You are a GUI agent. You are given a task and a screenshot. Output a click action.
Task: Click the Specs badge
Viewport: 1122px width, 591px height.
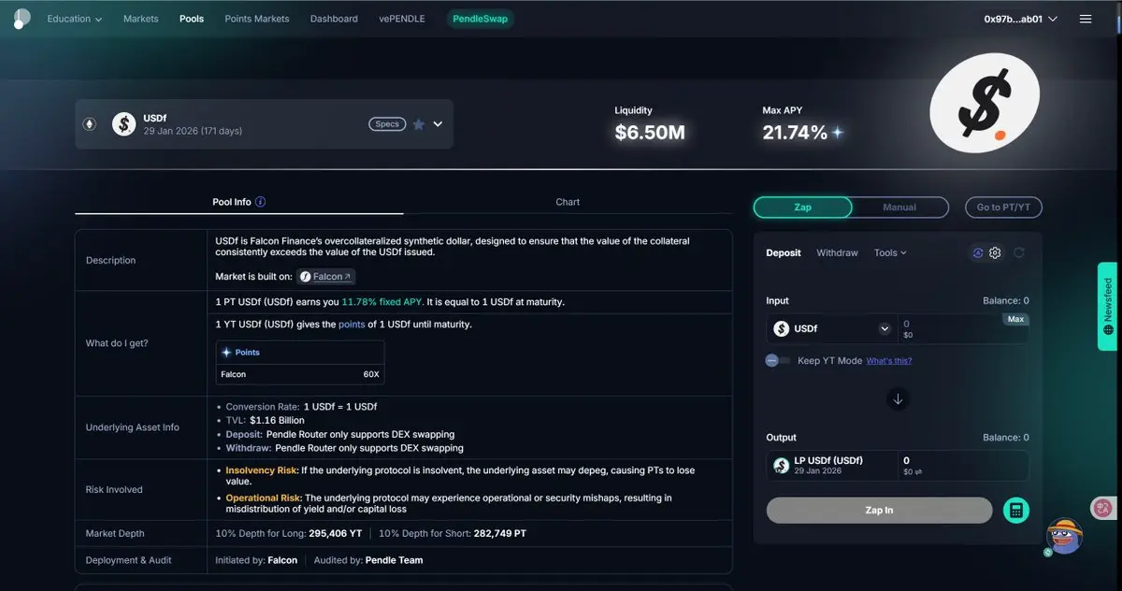(387, 123)
